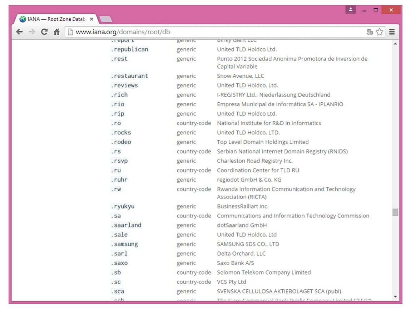Screen dimensions: 411x309
Task: Open a new tab
Action: [x=106, y=19]
